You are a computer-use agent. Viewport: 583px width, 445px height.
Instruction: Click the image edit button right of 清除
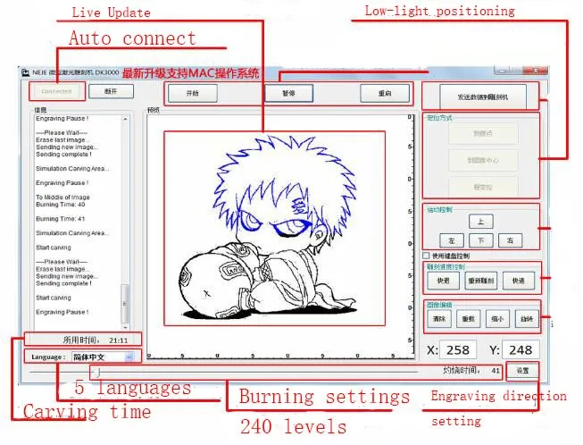click(x=469, y=319)
